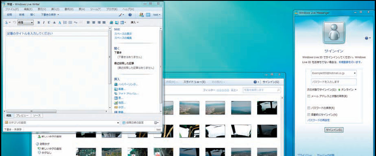Click the '投稿' publish button

pyautogui.click(x=9, y=15)
